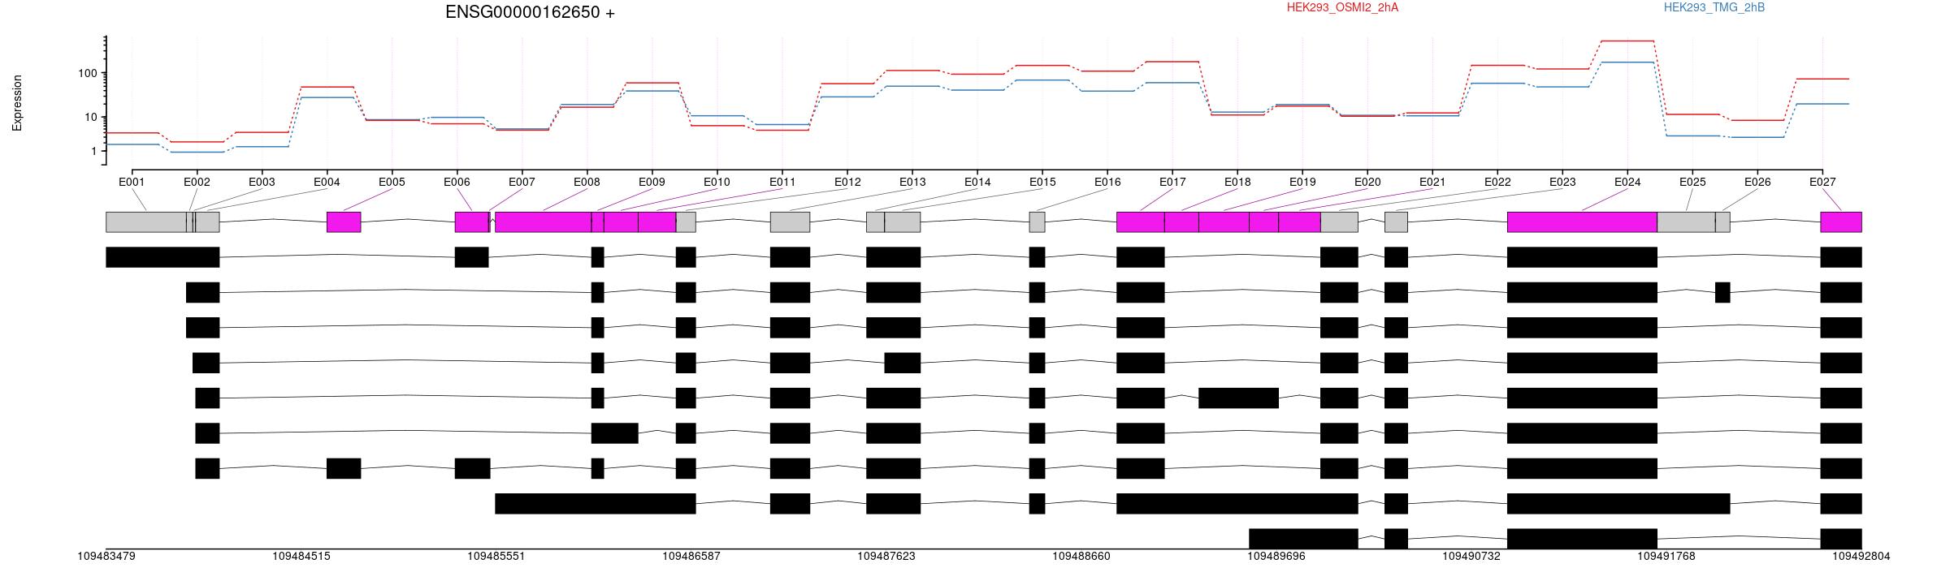Click exon label E023
1950x568 pixels.
click(1562, 182)
